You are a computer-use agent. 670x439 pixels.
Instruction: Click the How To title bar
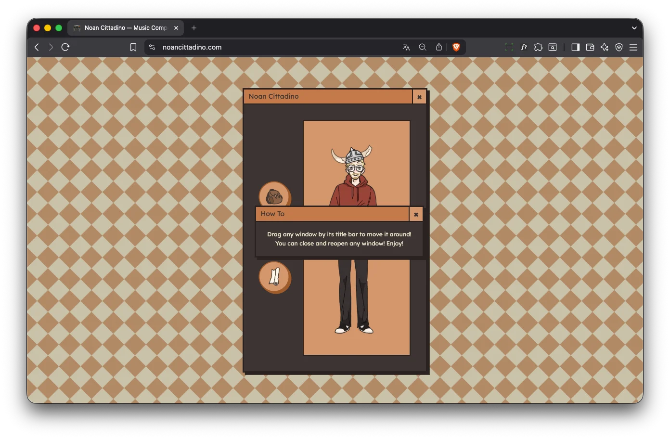pos(332,214)
